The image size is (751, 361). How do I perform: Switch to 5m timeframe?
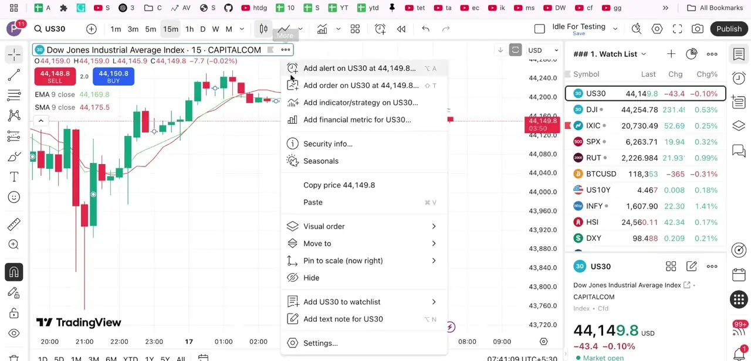click(151, 29)
